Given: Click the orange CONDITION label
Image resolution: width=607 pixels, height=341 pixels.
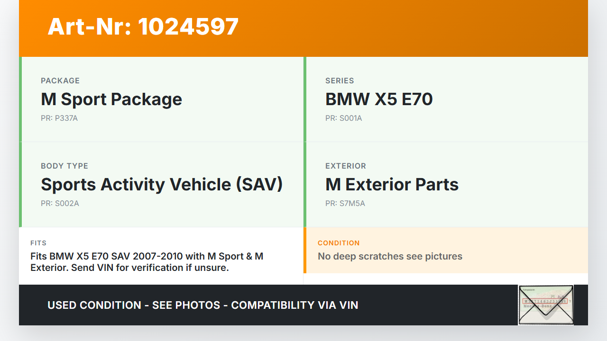Looking at the screenshot, I should pyautogui.click(x=339, y=243).
